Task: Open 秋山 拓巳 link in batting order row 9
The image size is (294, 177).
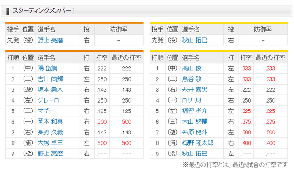Action: click(195, 154)
